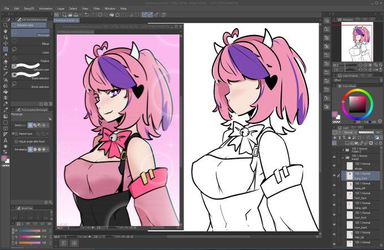Choose the Shrink selection sub tool
This screenshot has height=250, width=384.
tap(30, 84)
